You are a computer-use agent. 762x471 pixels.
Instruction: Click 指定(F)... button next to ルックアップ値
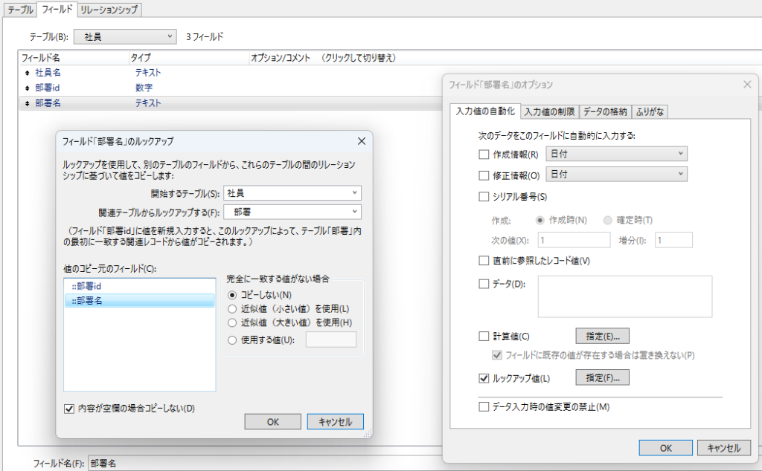pyautogui.click(x=602, y=378)
